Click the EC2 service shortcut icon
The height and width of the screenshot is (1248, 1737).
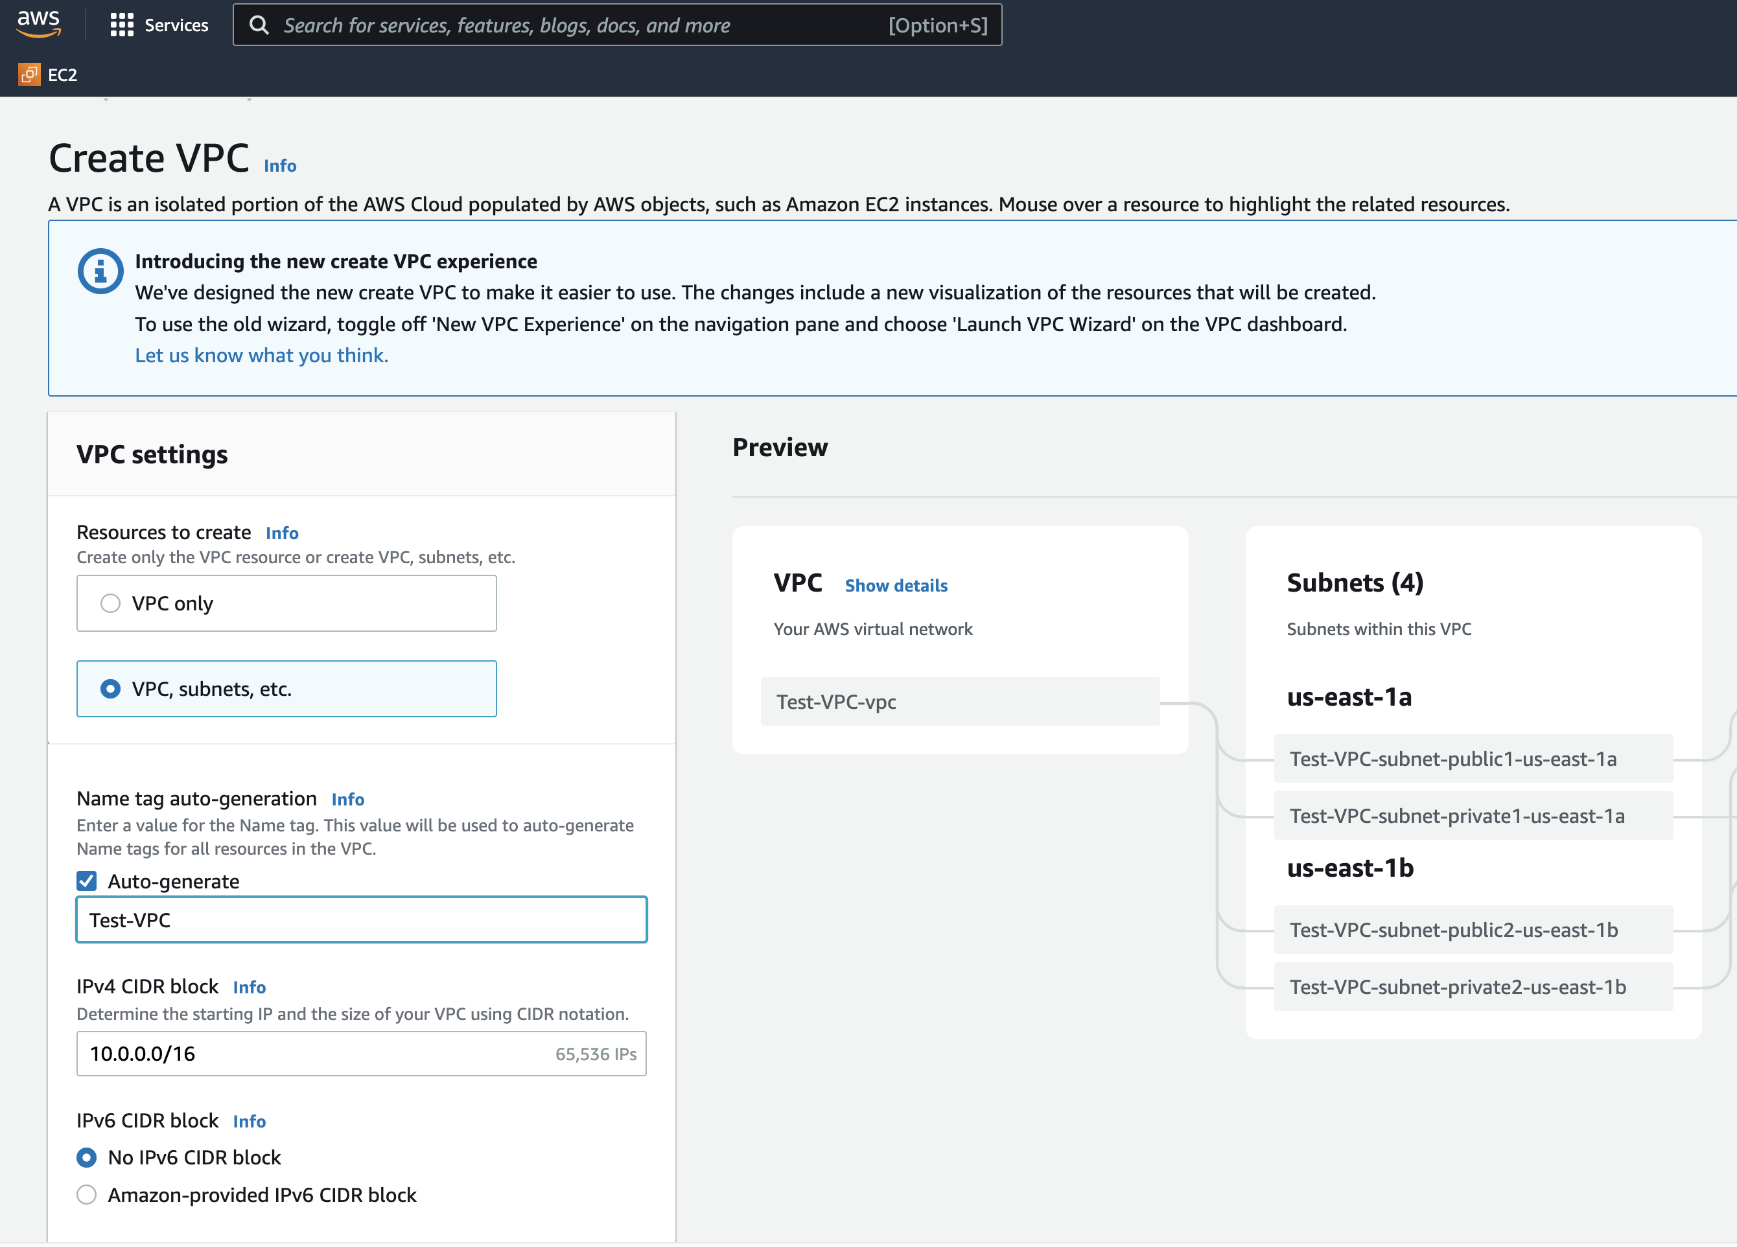[29, 75]
